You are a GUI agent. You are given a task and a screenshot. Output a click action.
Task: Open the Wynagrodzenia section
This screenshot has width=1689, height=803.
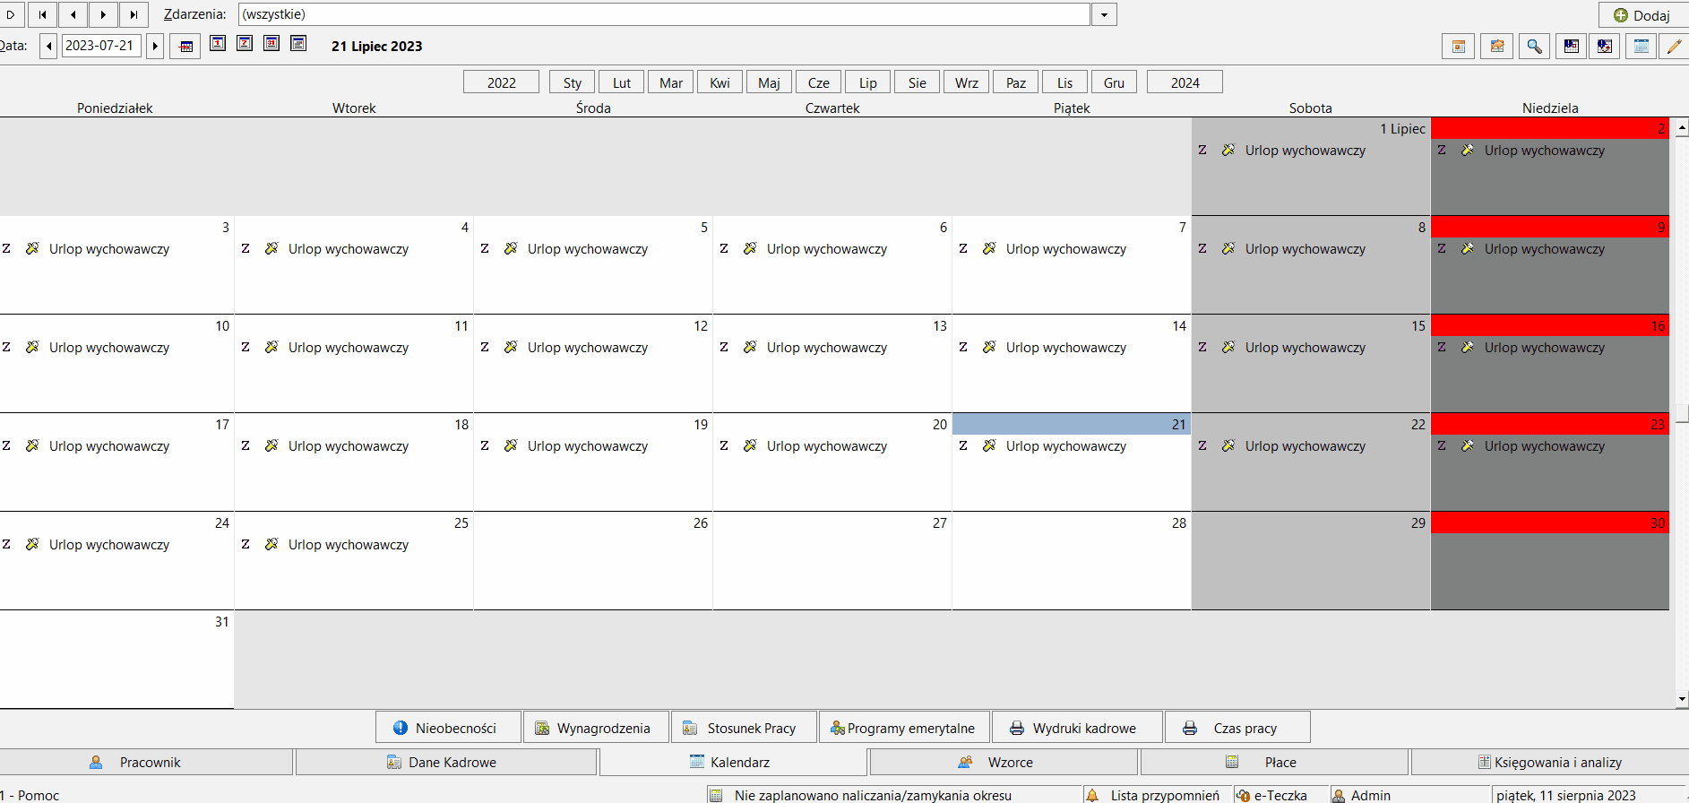pos(596,727)
